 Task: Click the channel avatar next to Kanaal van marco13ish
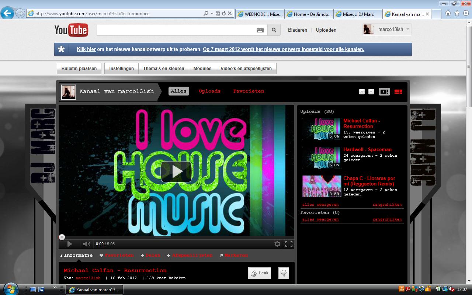pos(69,92)
